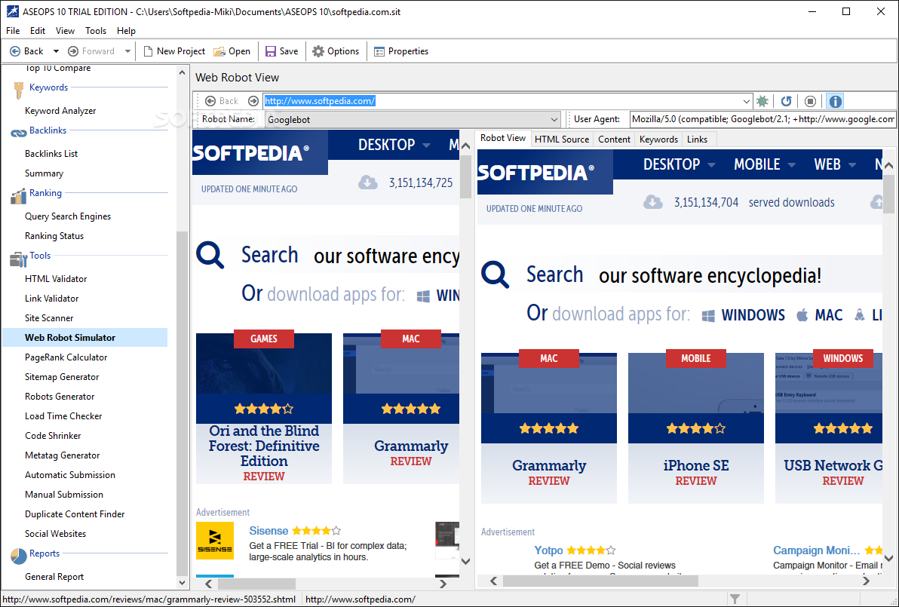899x607 pixels.
Task: Select Code Shrinker tool
Action: 53,435
